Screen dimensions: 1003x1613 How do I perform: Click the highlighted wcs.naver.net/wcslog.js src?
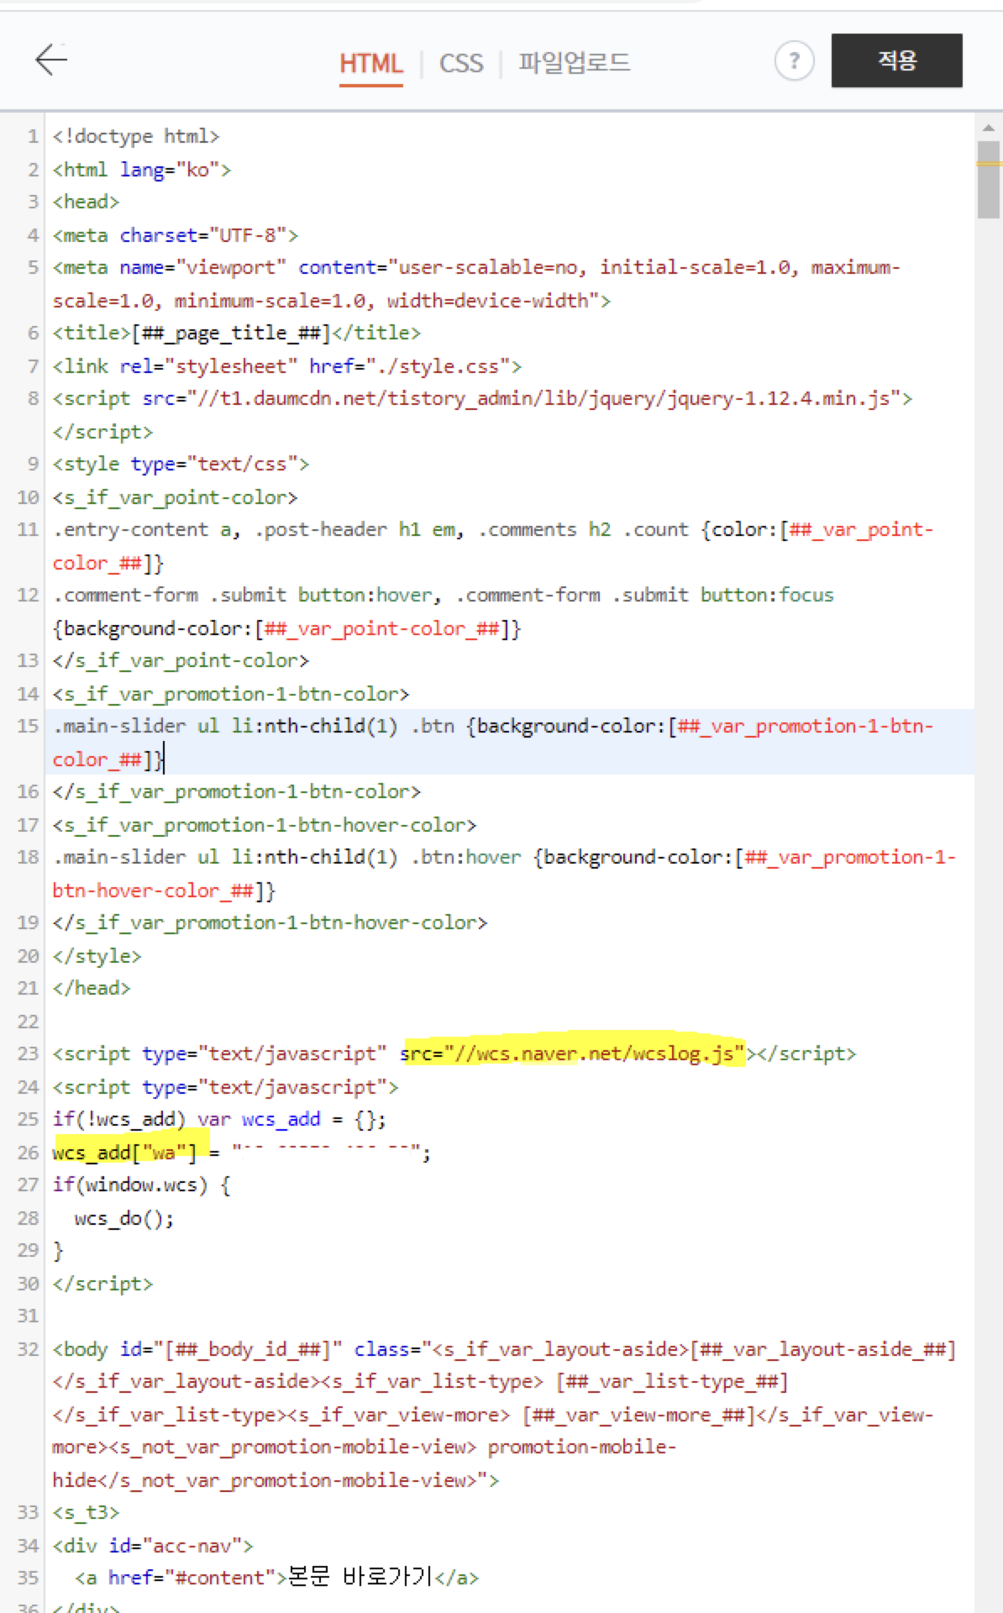[573, 1053]
